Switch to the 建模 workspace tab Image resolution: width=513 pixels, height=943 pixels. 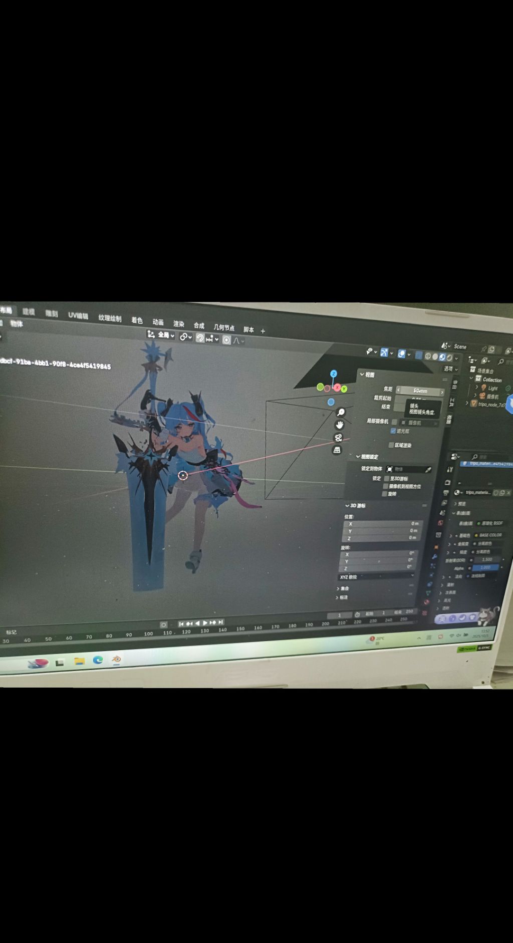(29, 311)
